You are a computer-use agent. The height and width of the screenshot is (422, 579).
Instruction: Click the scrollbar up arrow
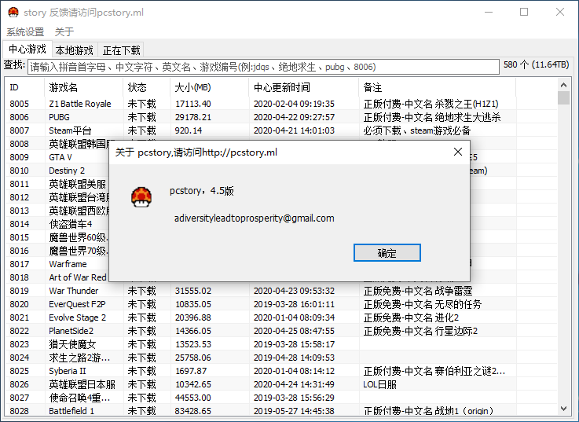[x=563, y=86]
